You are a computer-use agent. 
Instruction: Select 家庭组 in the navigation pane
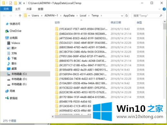pyautogui.click(x=14, y=98)
